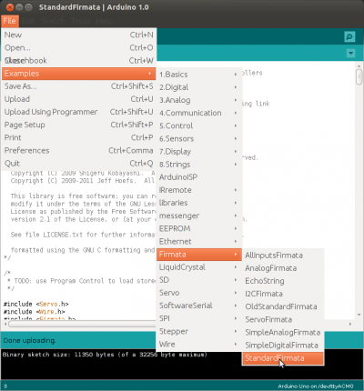Screen dimensions: 364x391
Task: Expand EEPROM examples submenu
Action: click(199, 228)
